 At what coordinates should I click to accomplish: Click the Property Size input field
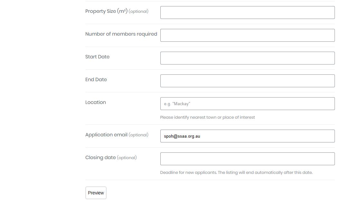(247, 13)
